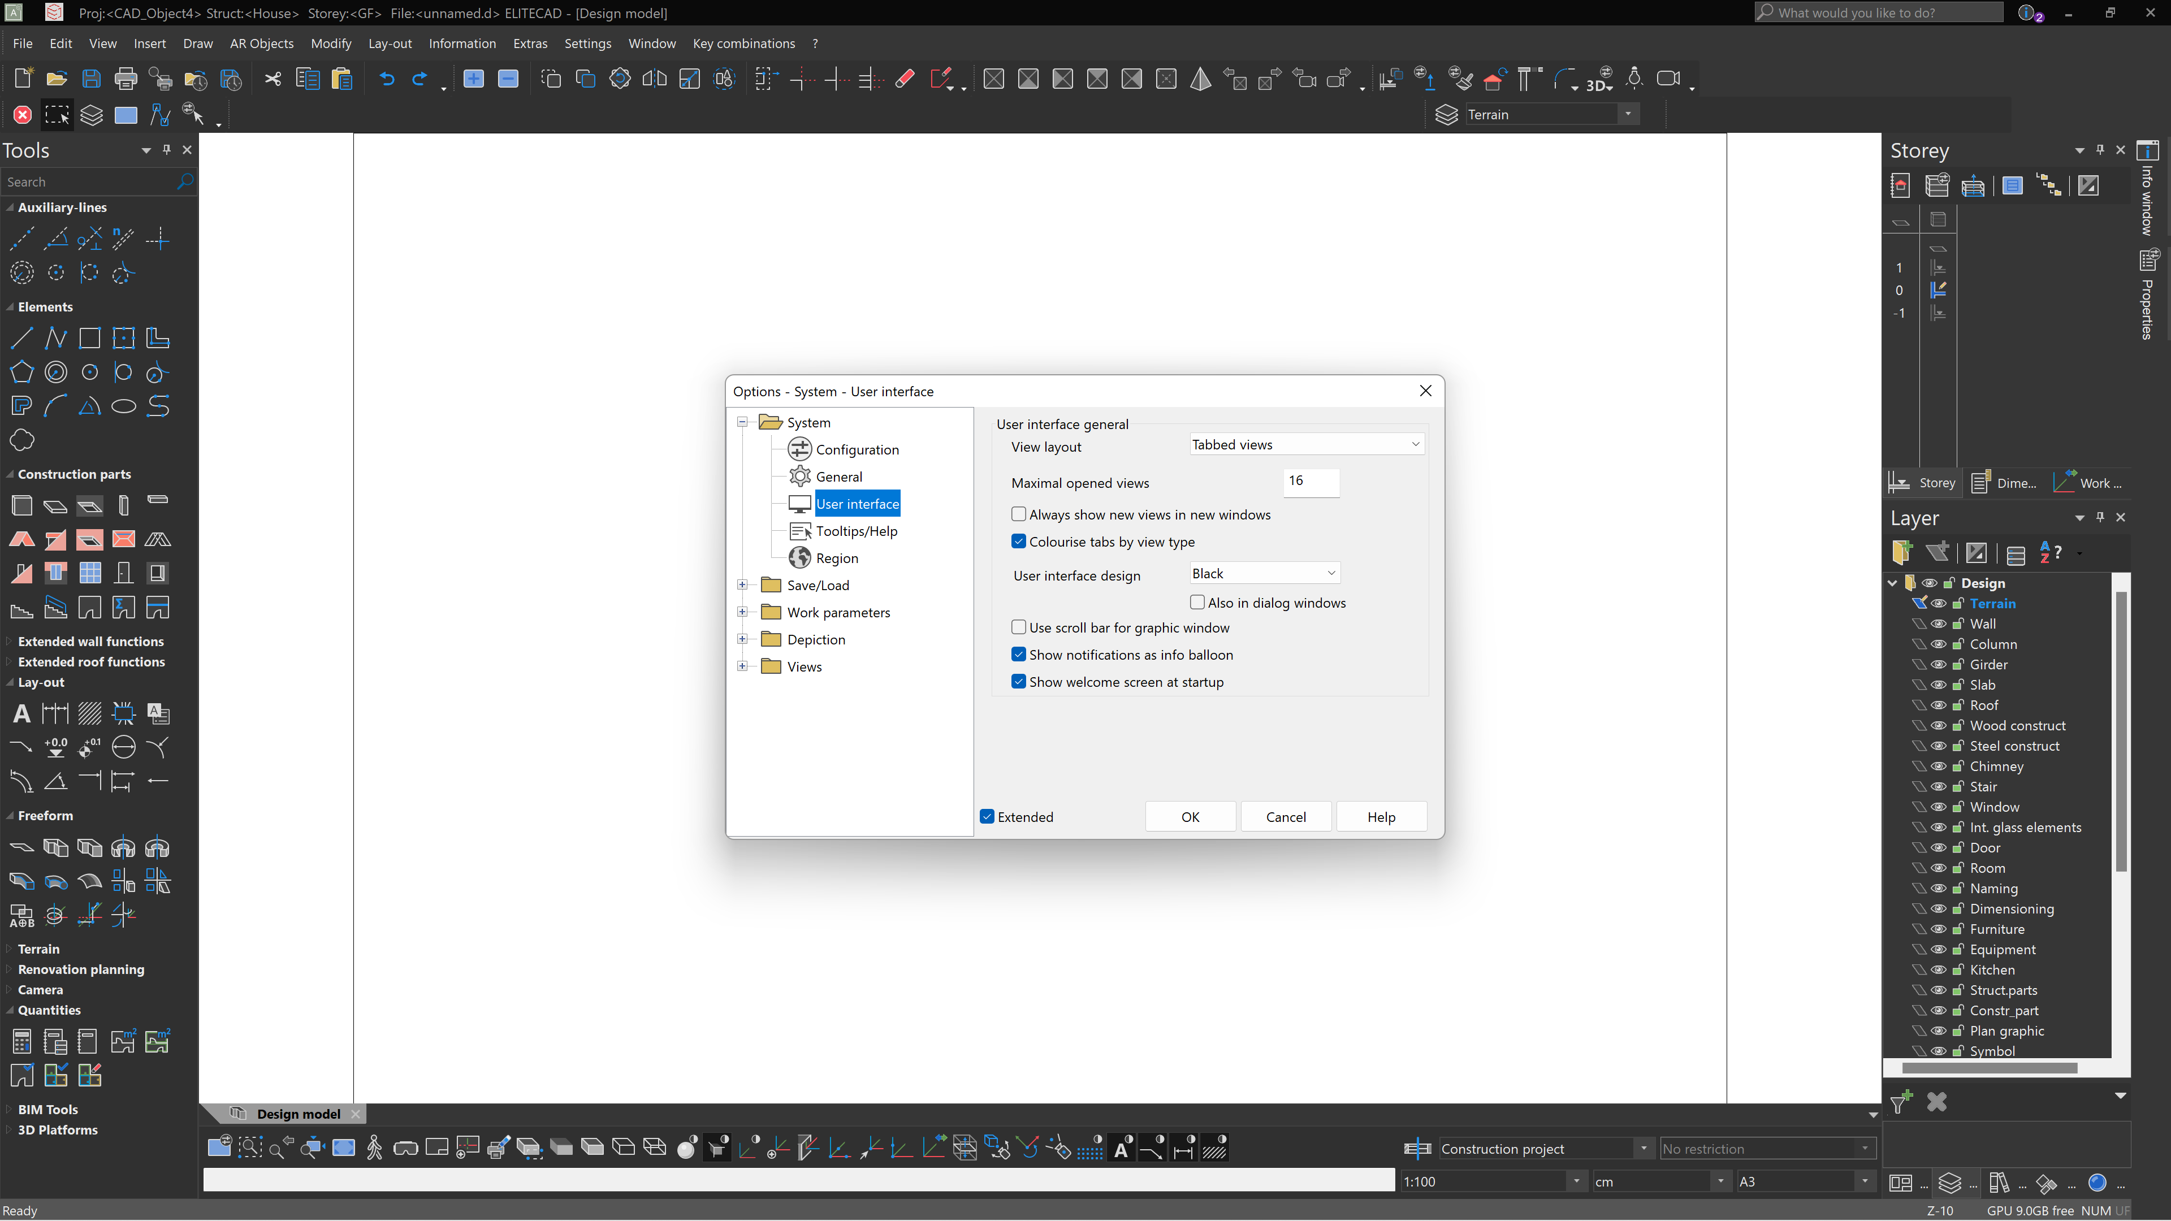This screenshot has height=1221, width=2171.
Task: Click the Print toolbar icon
Action: (126, 79)
